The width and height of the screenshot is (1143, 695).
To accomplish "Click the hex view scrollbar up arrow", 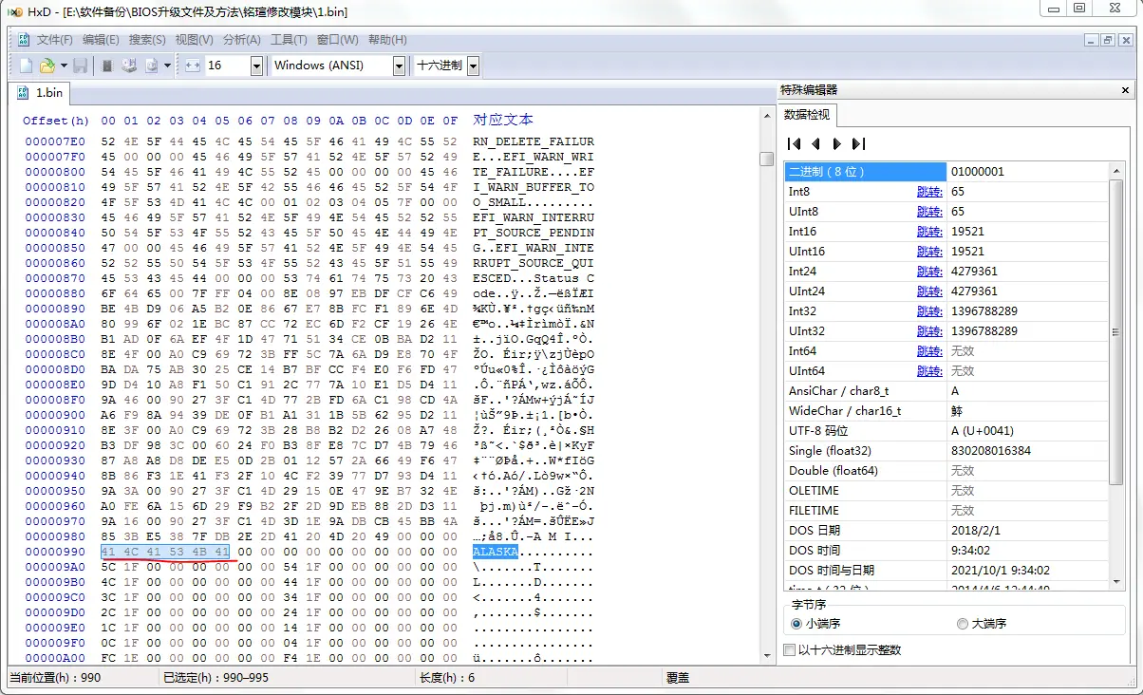I will 767,114.
